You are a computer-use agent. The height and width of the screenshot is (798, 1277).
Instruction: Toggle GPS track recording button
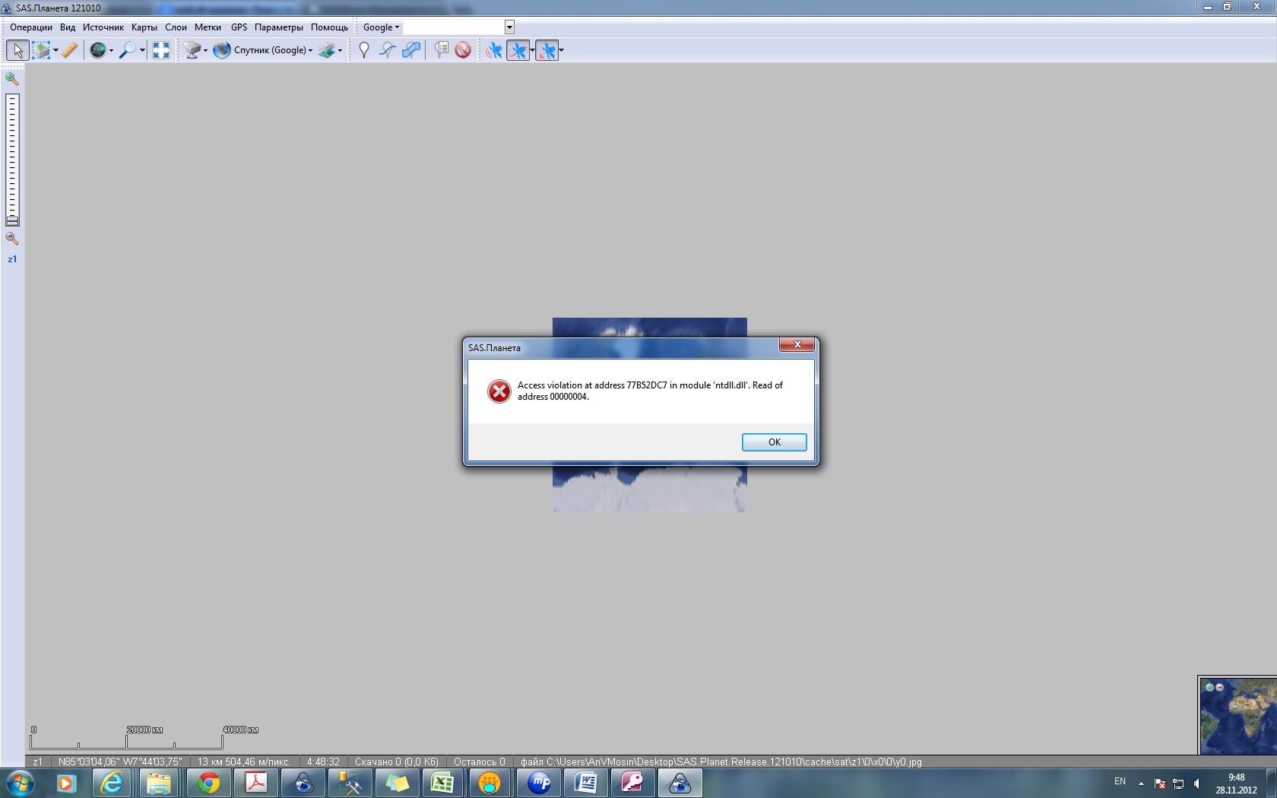click(518, 50)
